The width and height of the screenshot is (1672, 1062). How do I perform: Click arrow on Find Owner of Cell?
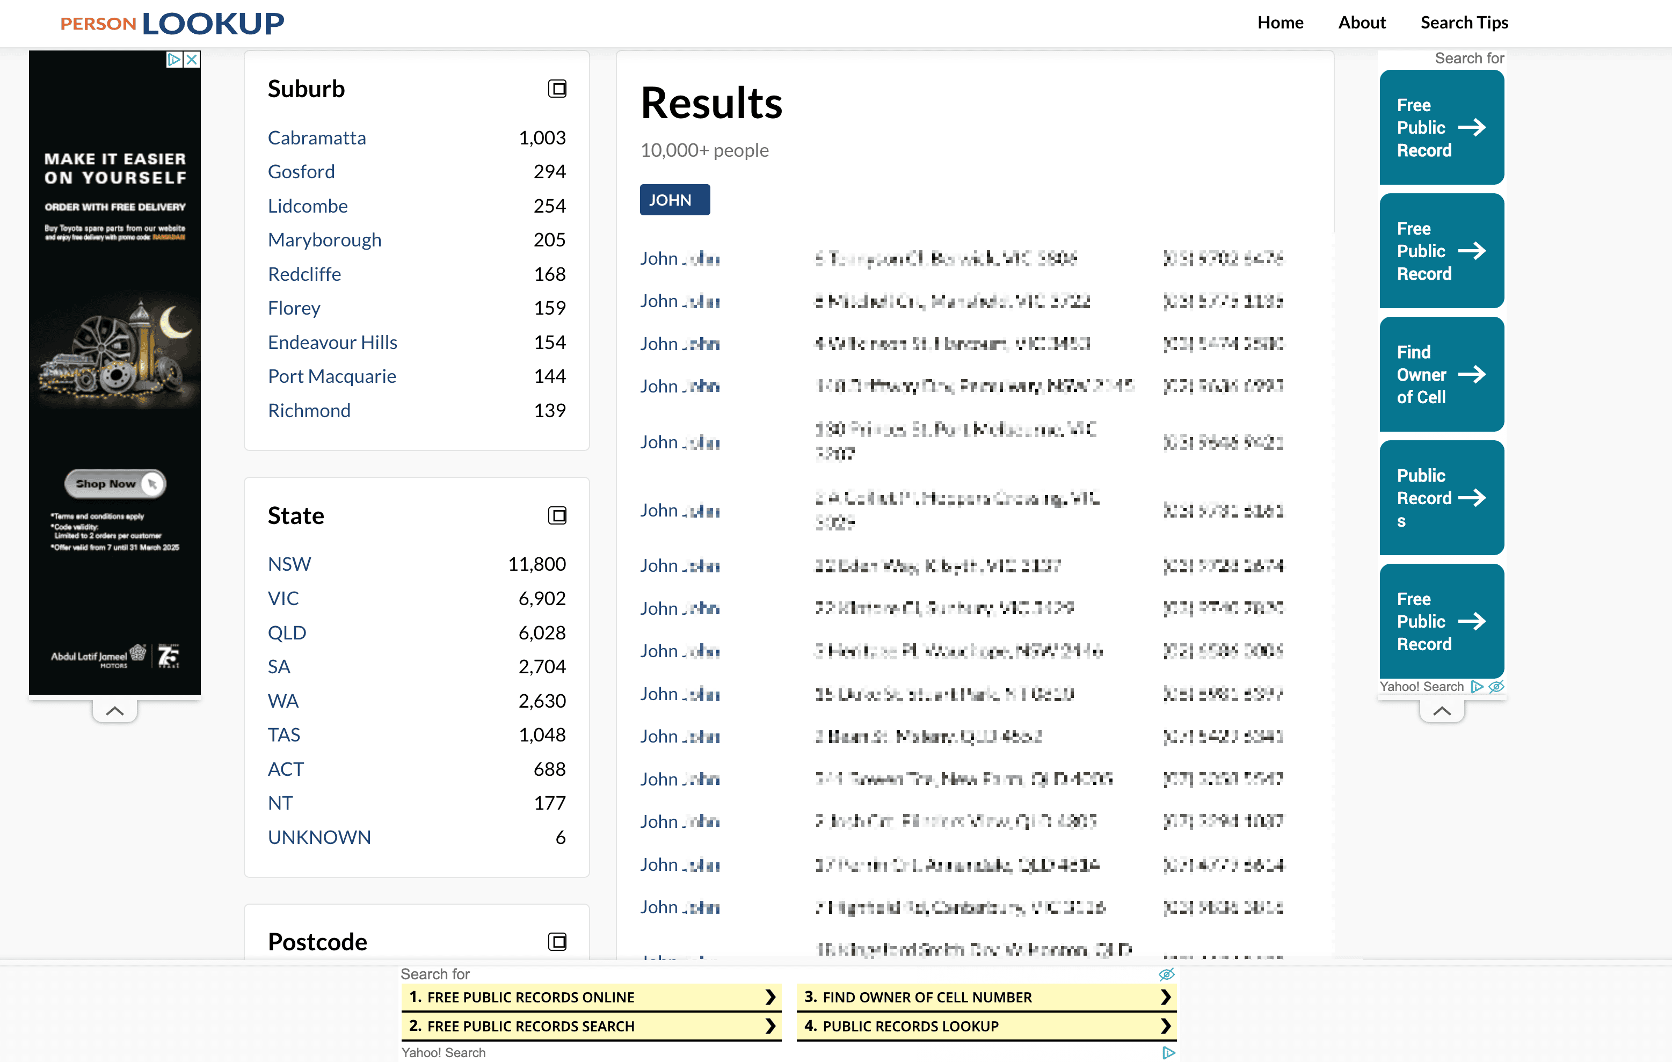pos(1471,375)
